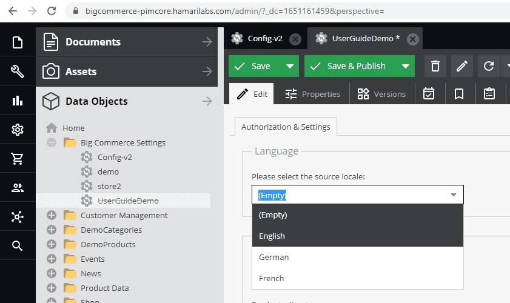
Task: Click the search magnifier icon in sidebar
Action: coord(18,245)
